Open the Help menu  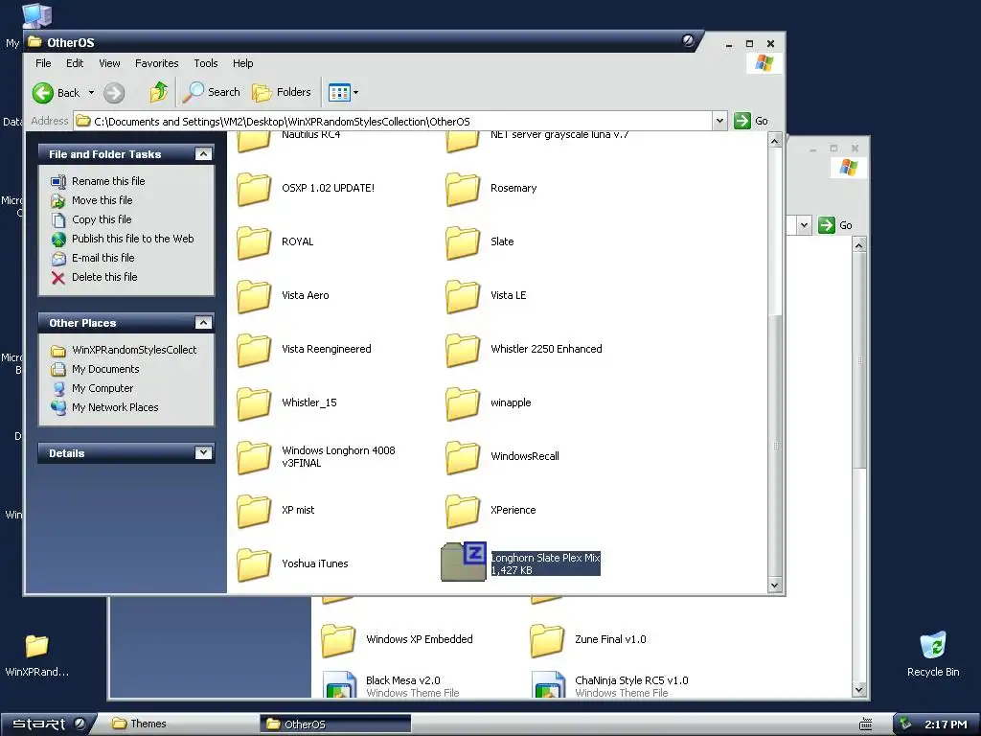pos(242,63)
